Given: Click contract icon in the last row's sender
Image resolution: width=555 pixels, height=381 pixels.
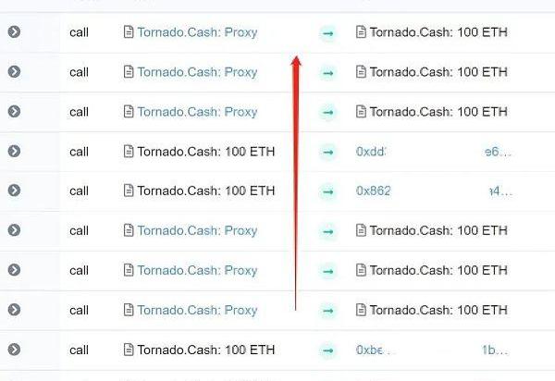Looking at the screenshot, I should tap(129, 350).
